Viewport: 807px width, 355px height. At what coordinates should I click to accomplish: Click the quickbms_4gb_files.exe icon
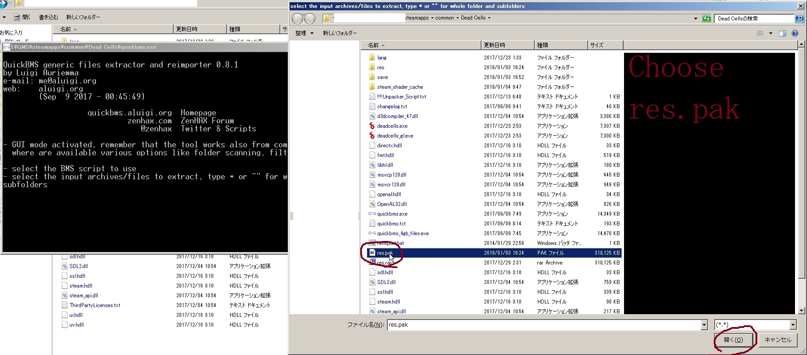click(372, 233)
